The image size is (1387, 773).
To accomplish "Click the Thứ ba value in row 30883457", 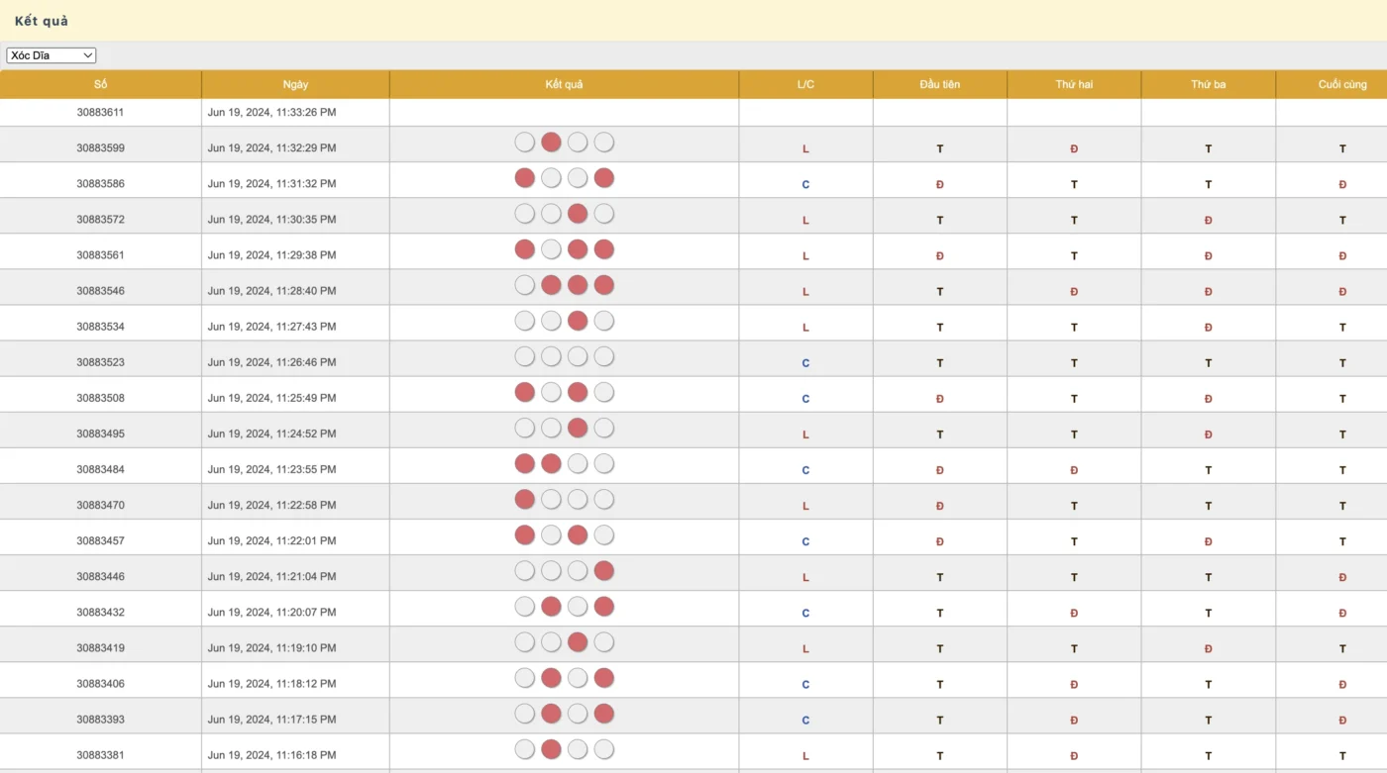I will click(1209, 542).
